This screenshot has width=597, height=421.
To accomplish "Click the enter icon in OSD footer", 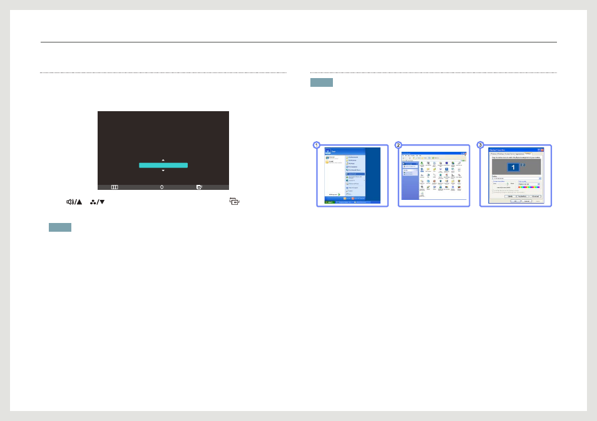I will [x=199, y=187].
